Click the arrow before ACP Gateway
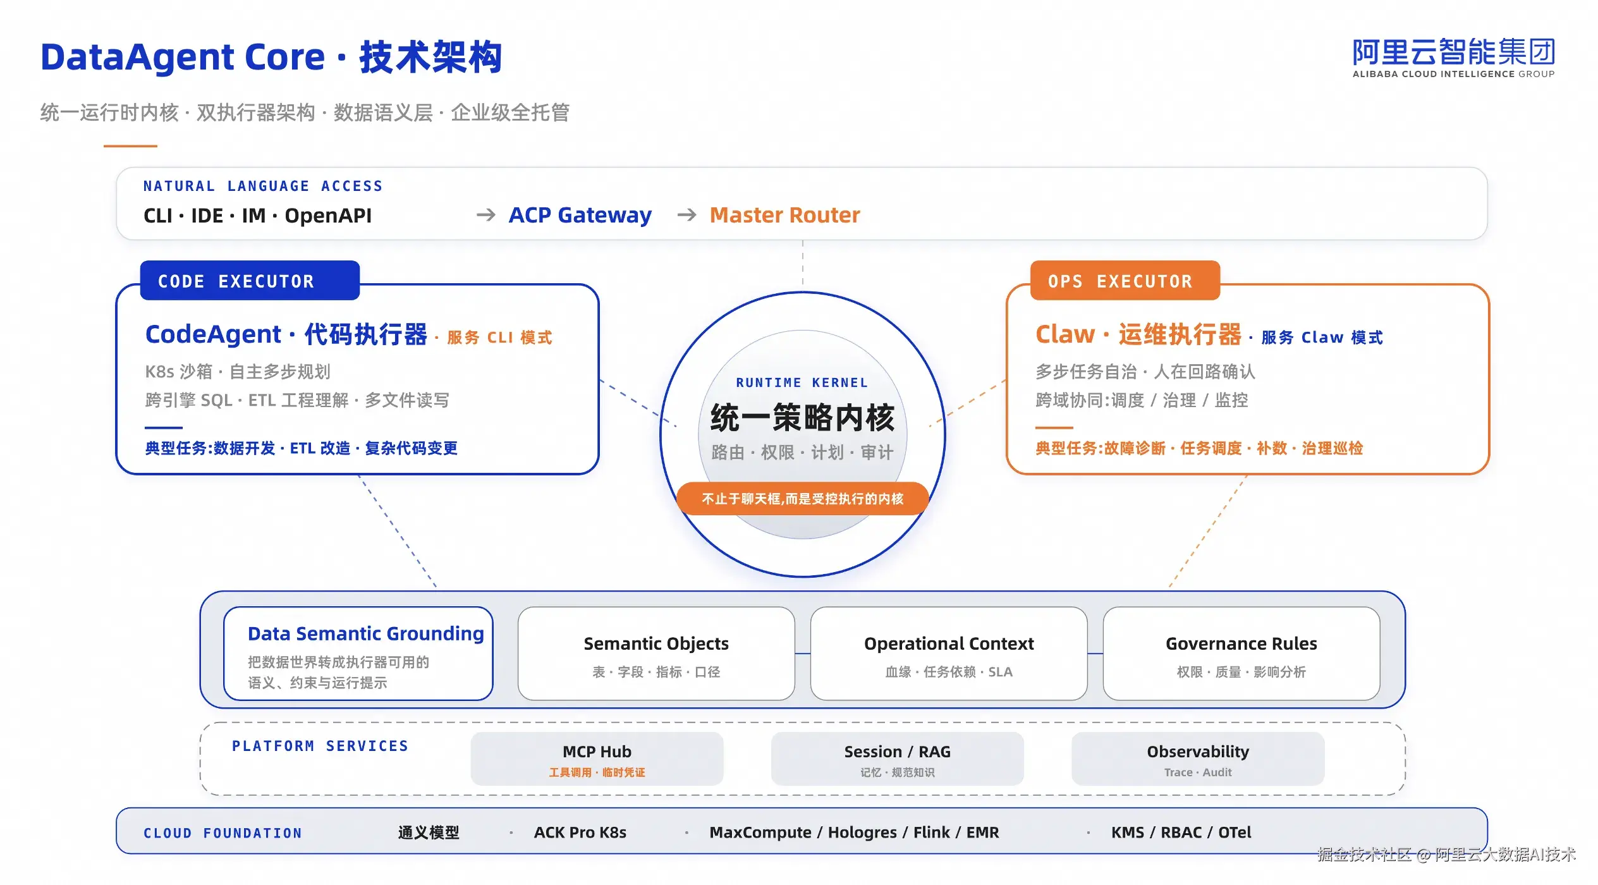1598x885 pixels. click(x=485, y=215)
